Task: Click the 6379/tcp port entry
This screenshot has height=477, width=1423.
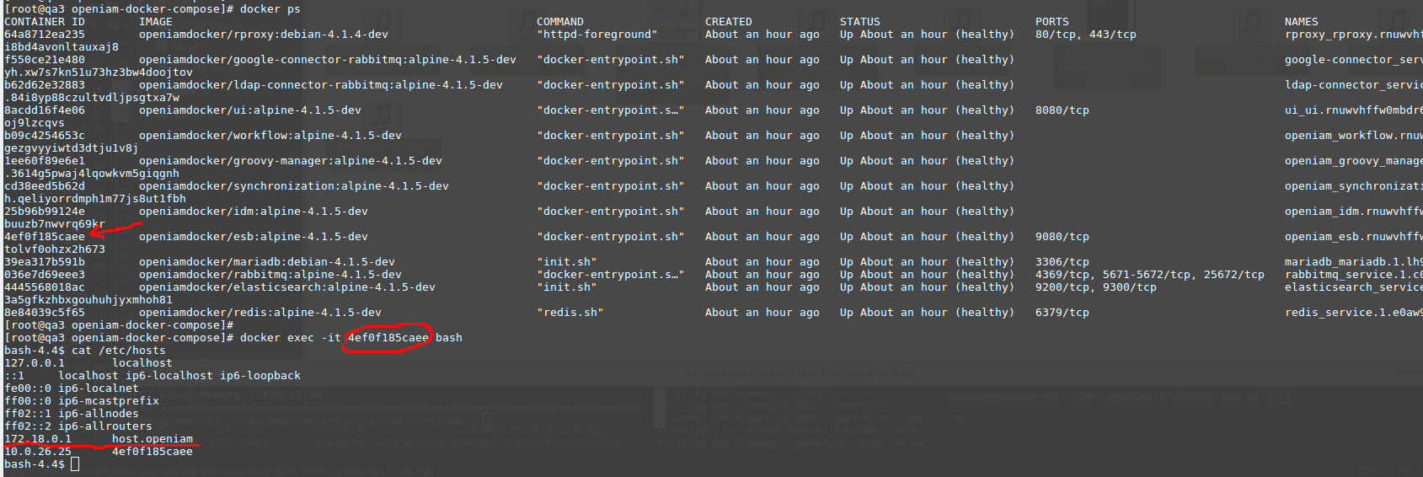Action: (x=1062, y=313)
